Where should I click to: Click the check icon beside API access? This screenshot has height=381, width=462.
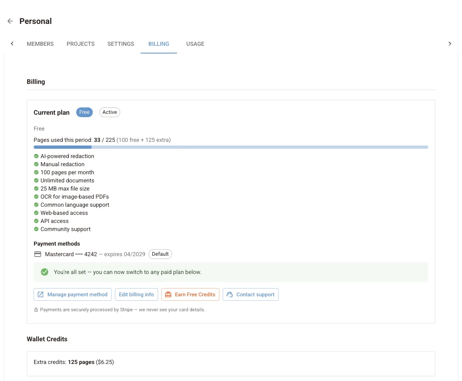coord(36,221)
